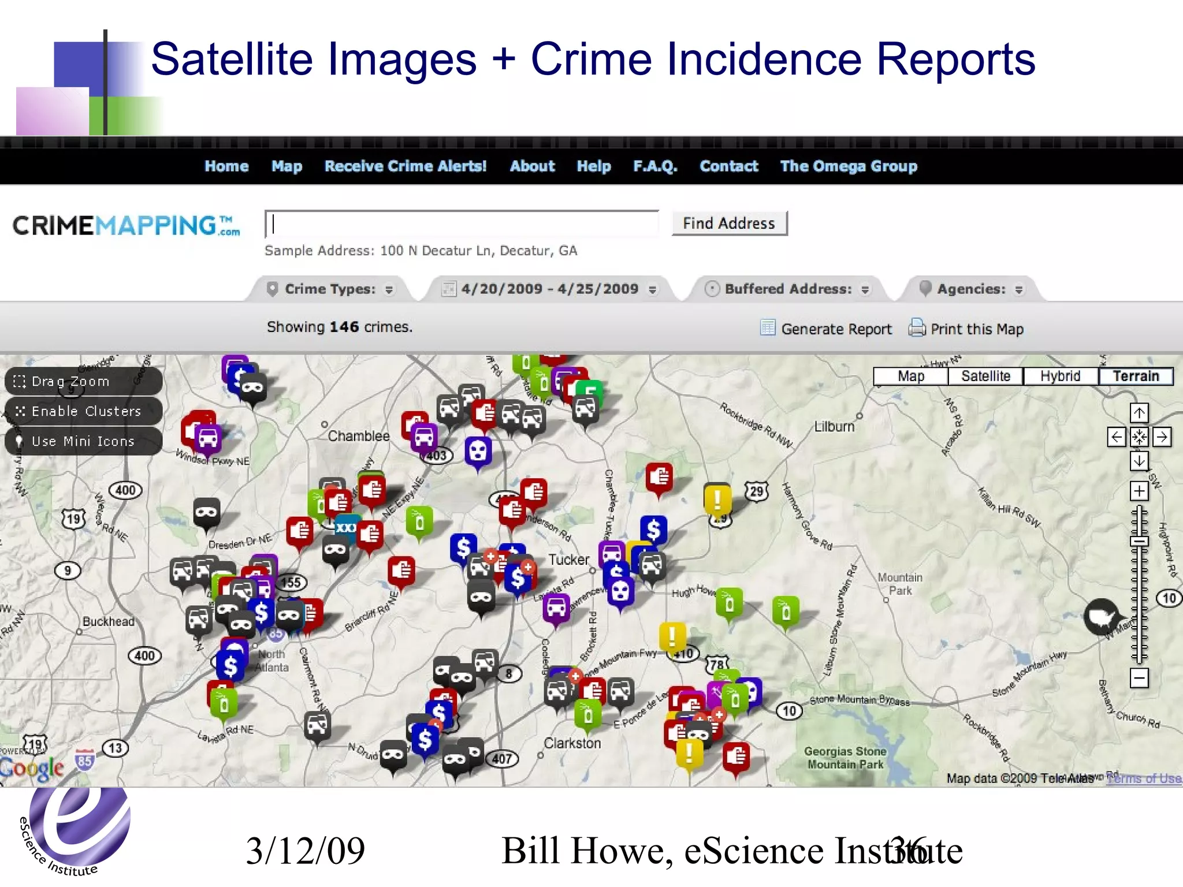This screenshot has width=1183, height=887.
Task: Pan the map up arrow
Action: (x=1139, y=413)
